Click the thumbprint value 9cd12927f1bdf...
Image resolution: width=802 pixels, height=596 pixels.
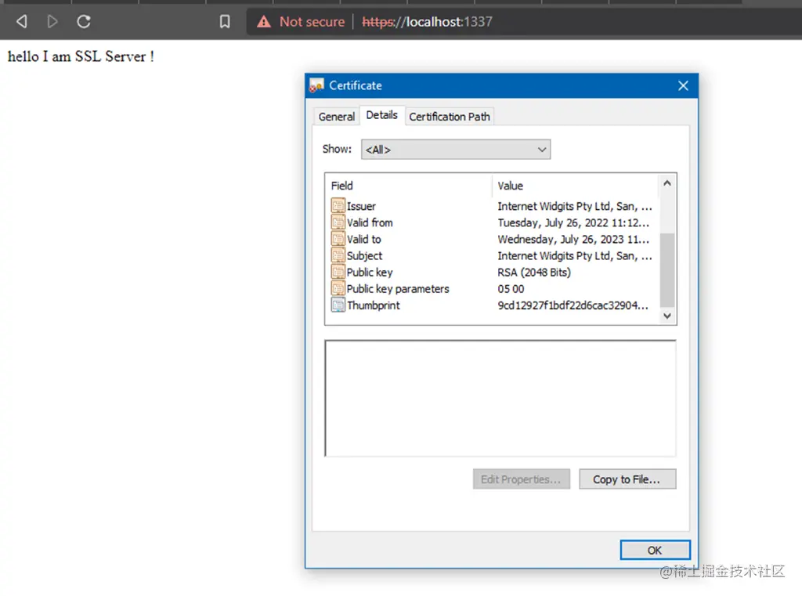tap(573, 305)
